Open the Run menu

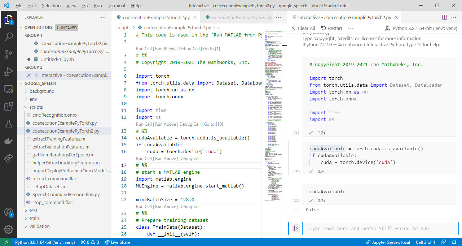pyautogui.click(x=98, y=6)
